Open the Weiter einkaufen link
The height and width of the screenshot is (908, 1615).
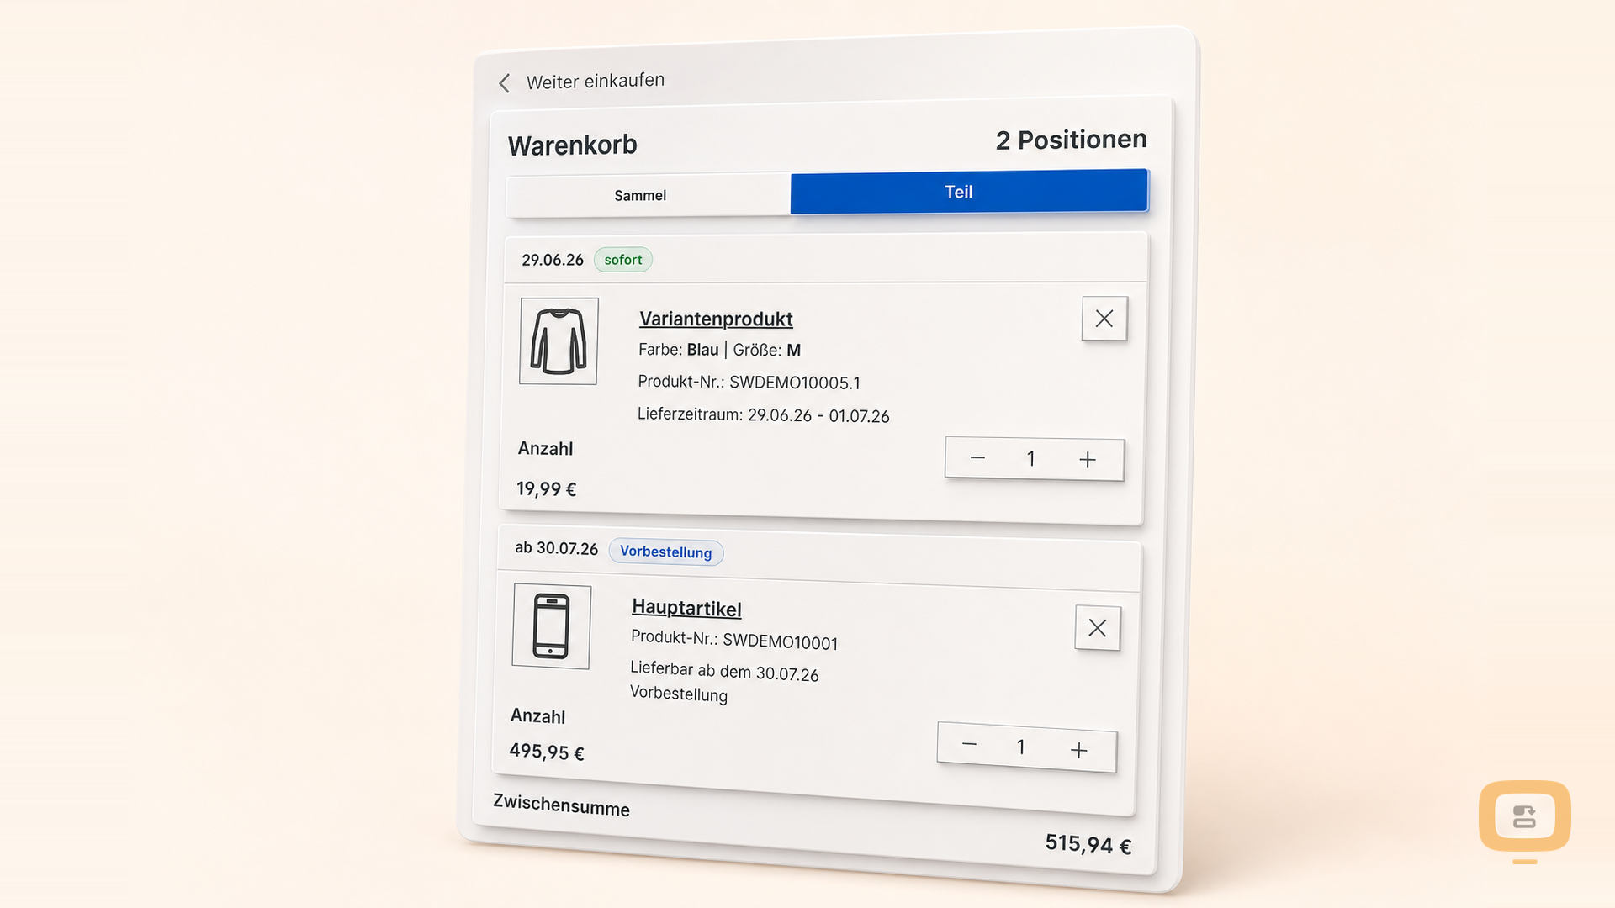click(596, 81)
